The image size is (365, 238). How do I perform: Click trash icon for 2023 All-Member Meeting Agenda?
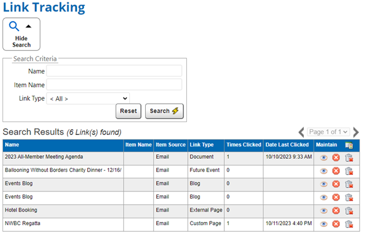pyautogui.click(x=349, y=158)
